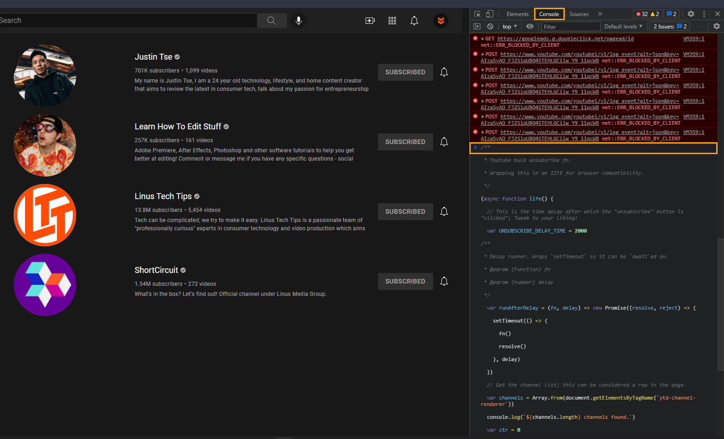Click SUBSCRIBED button for Linus Tech Tips
The image size is (724, 439).
(405, 211)
